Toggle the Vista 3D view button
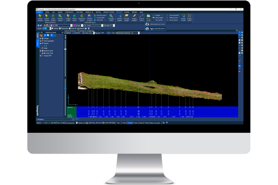 [x=73, y=28]
